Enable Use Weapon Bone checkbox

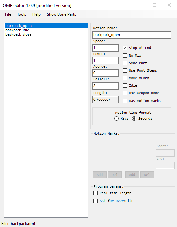pos(125,93)
